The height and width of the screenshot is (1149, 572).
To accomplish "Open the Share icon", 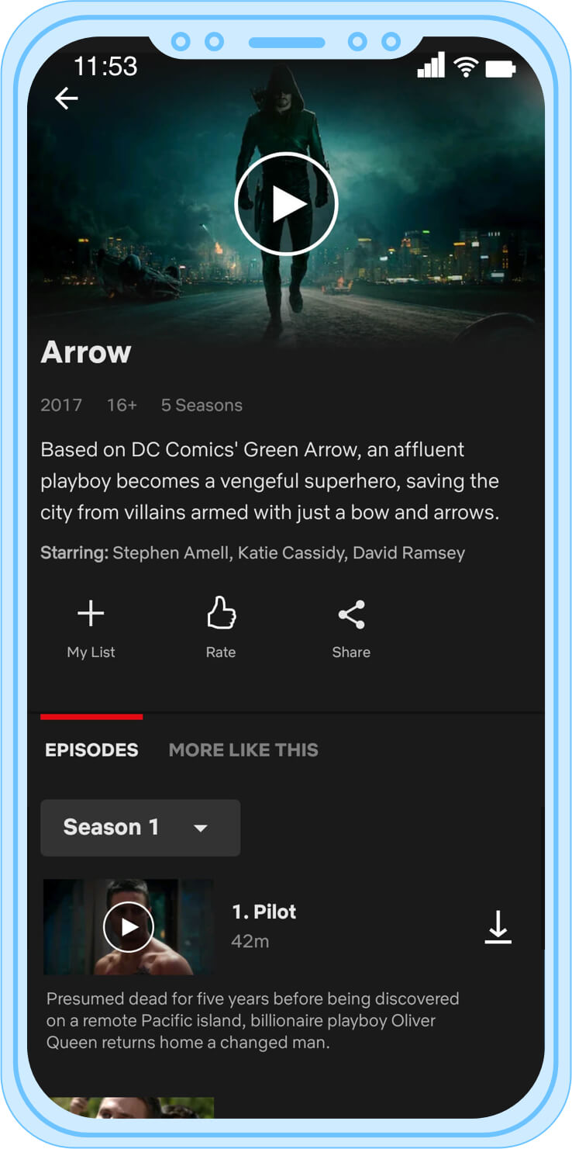I will point(351,614).
